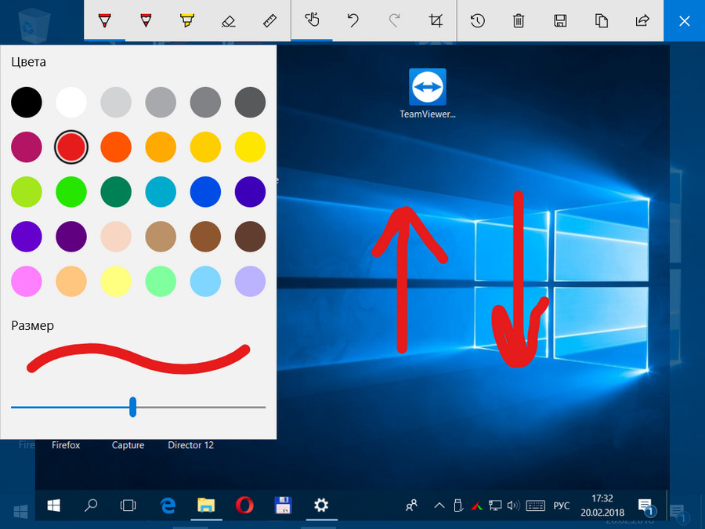Pick the black color swatch
This screenshot has height=529, width=705.
(x=27, y=102)
